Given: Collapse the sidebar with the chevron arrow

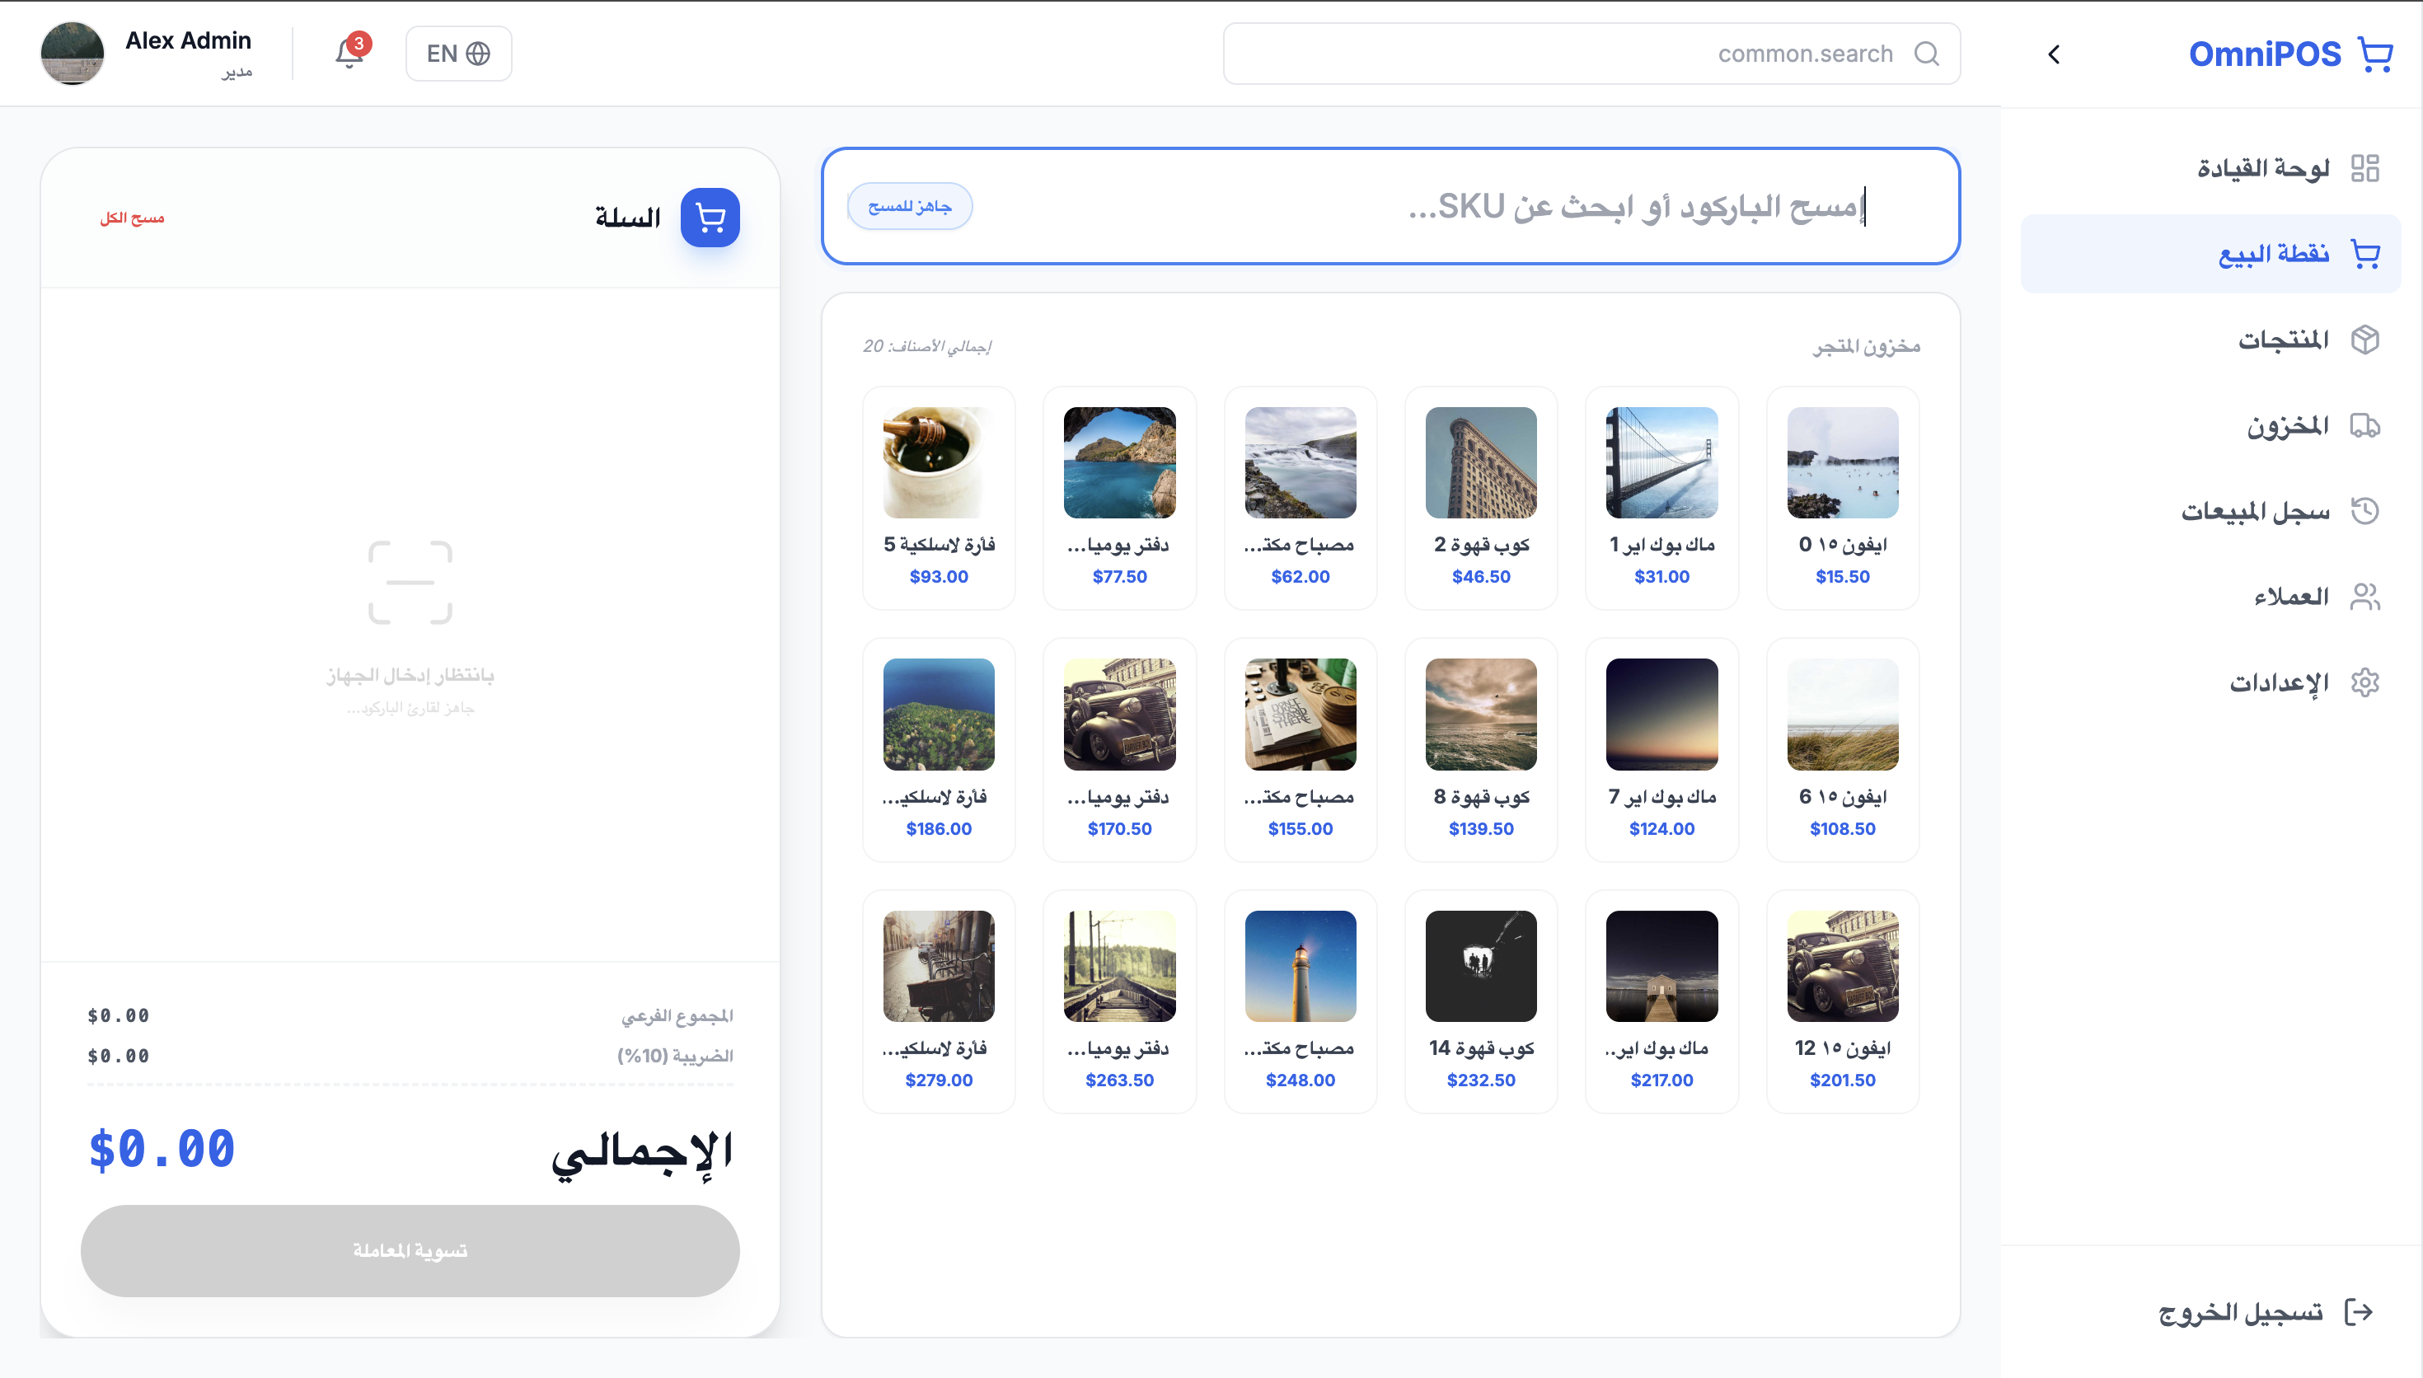Looking at the screenshot, I should (x=2054, y=54).
